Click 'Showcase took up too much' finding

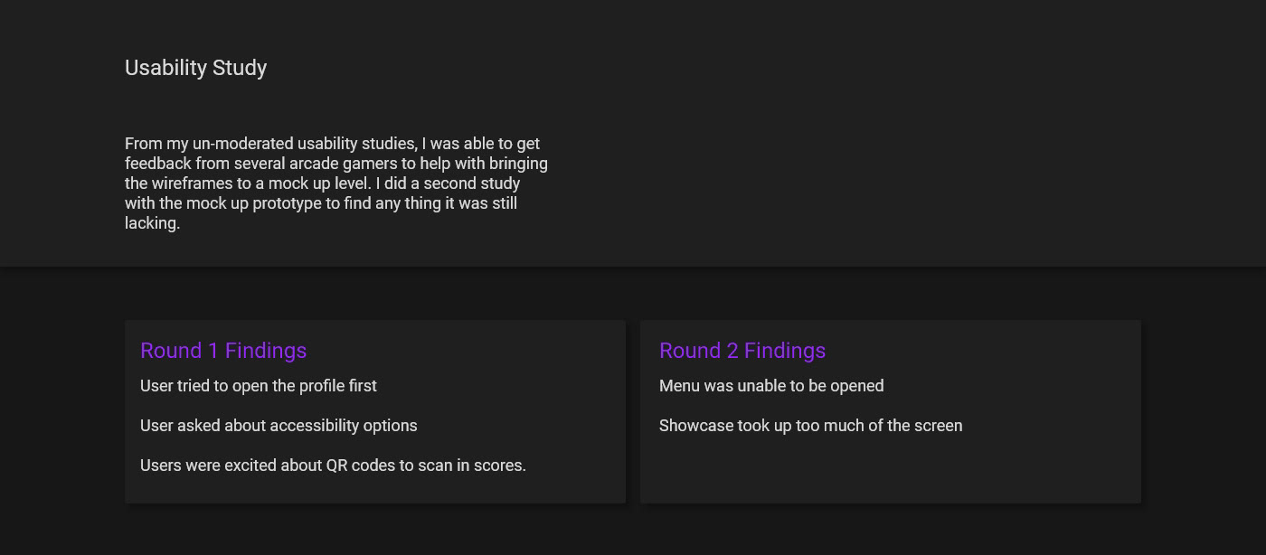810,426
